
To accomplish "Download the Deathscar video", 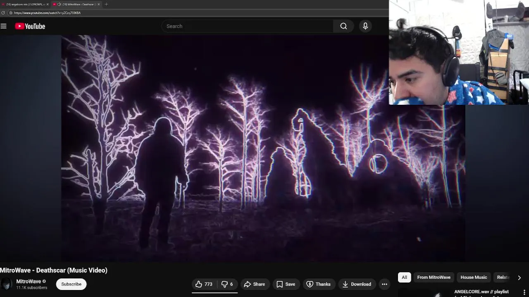I will coord(357,284).
